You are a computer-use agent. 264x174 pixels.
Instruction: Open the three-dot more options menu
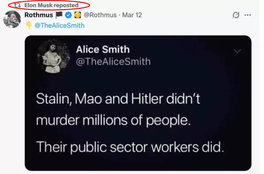(248, 15)
